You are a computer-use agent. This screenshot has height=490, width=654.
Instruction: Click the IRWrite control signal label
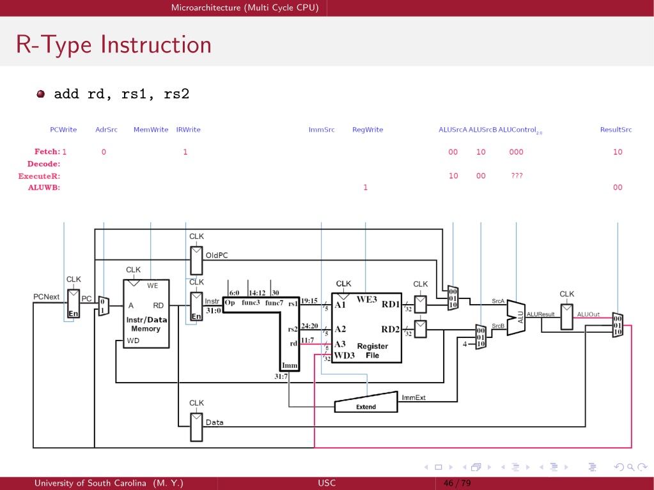tap(188, 130)
